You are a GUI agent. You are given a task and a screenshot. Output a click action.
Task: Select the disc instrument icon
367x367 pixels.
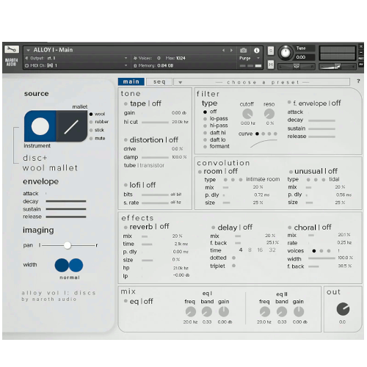[40, 126]
